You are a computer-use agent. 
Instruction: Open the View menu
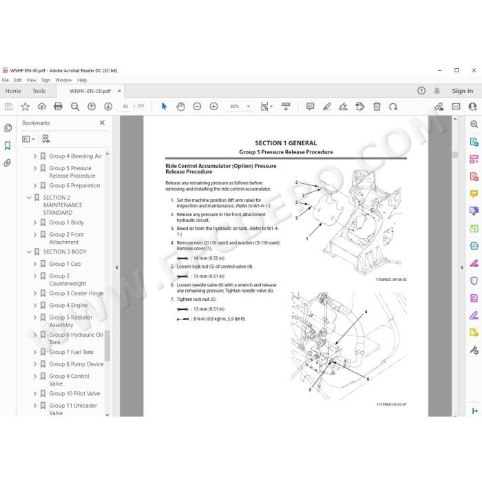point(32,80)
